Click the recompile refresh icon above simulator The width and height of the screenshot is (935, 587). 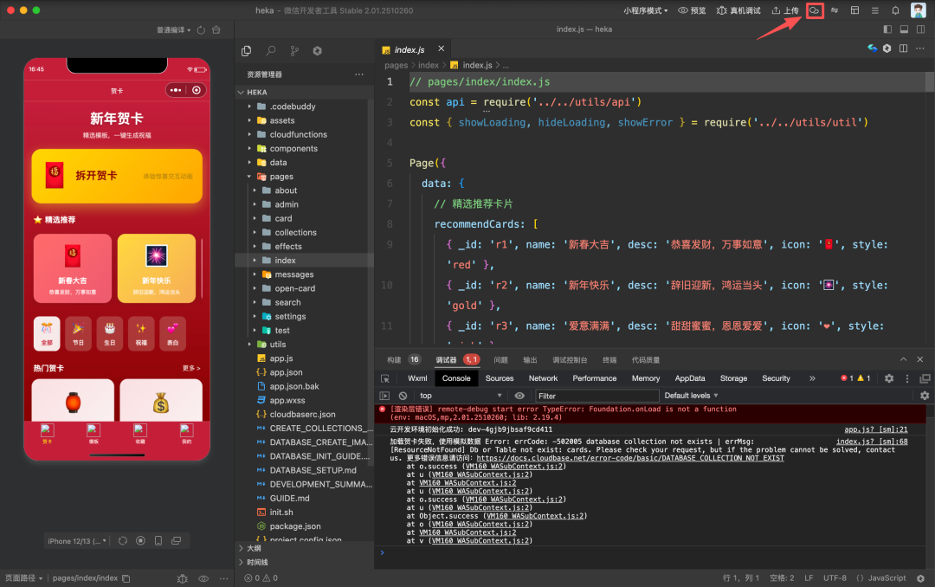[201, 29]
